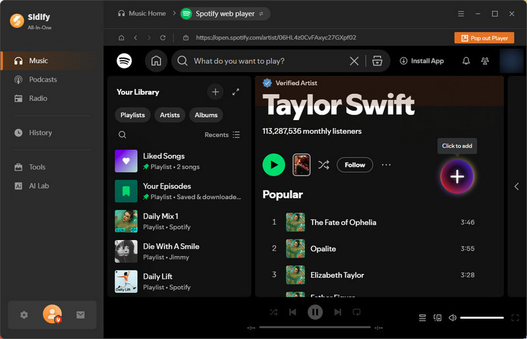Open the three-dot more options for artist
Viewport: 527px width, 339px height.
point(386,165)
